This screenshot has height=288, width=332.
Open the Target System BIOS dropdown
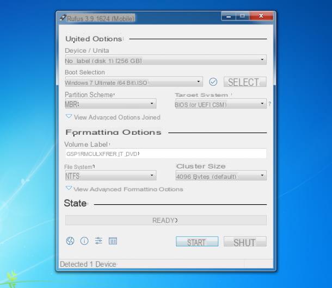pos(220,104)
